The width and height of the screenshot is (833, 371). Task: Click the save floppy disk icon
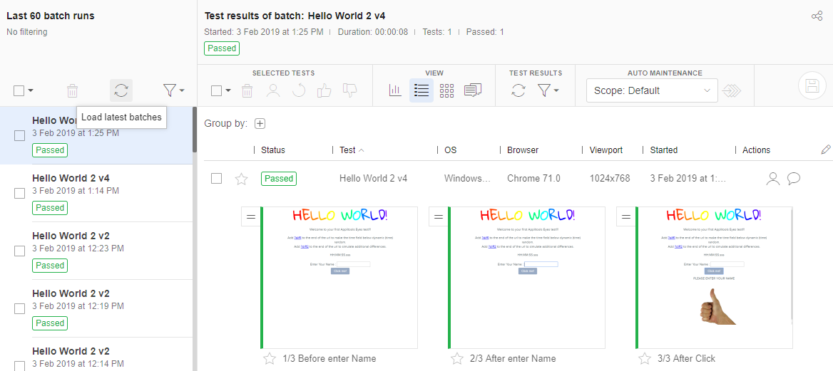click(811, 85)
